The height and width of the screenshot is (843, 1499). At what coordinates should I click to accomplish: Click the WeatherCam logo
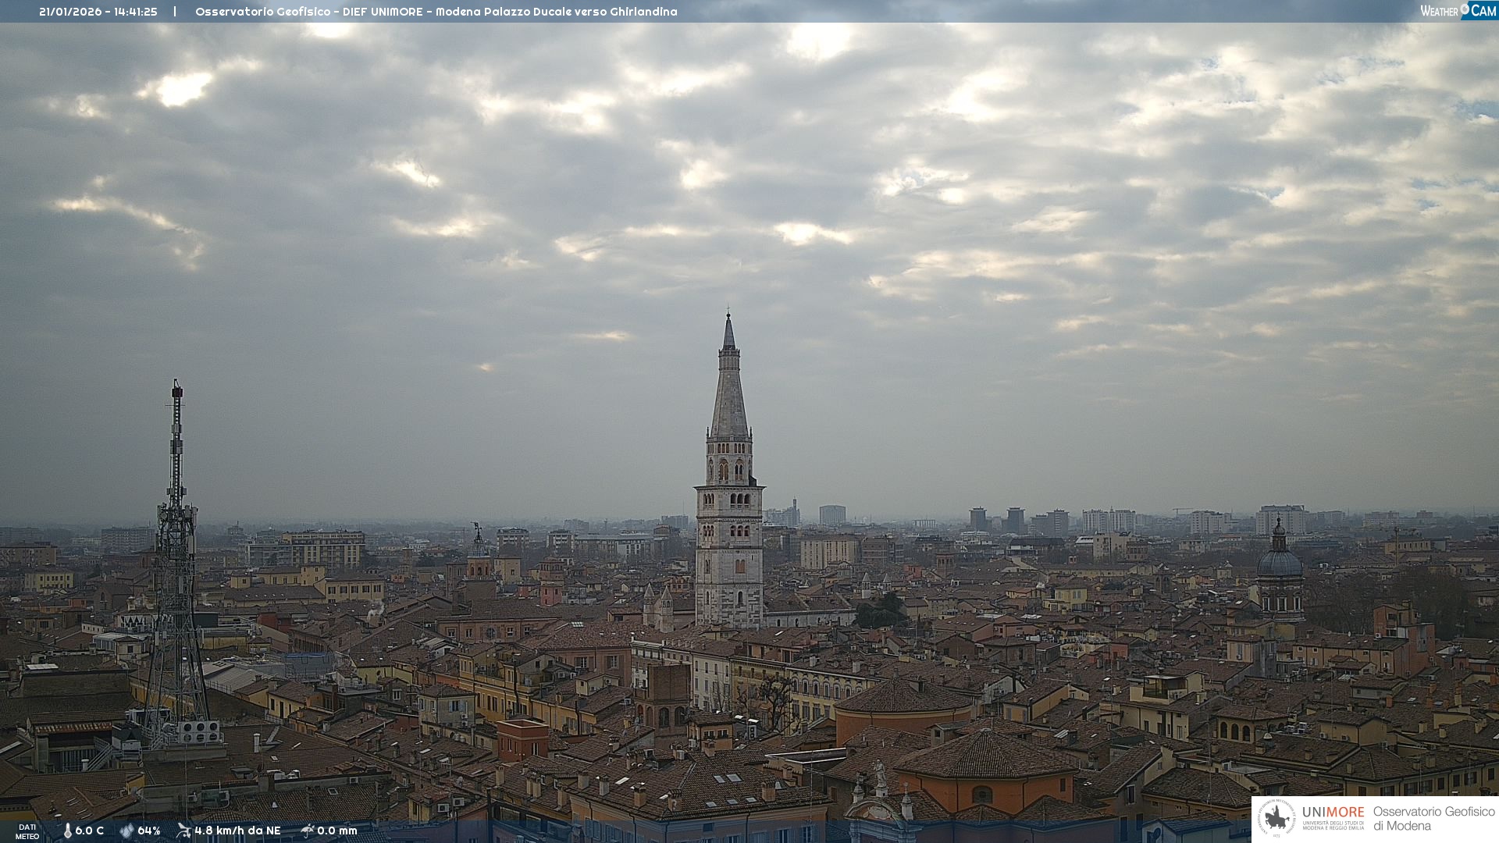[x=1458, y=11]
